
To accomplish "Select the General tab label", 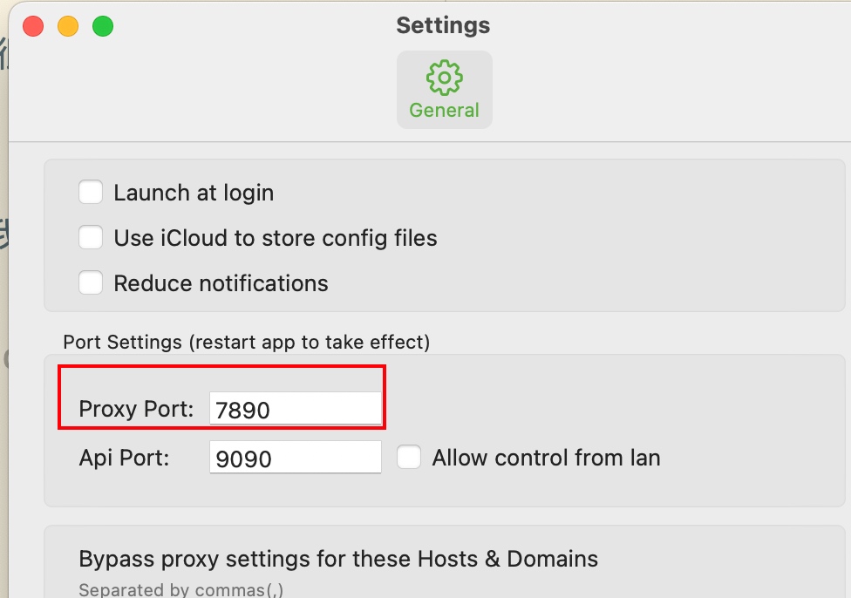I will click(444, 111).
